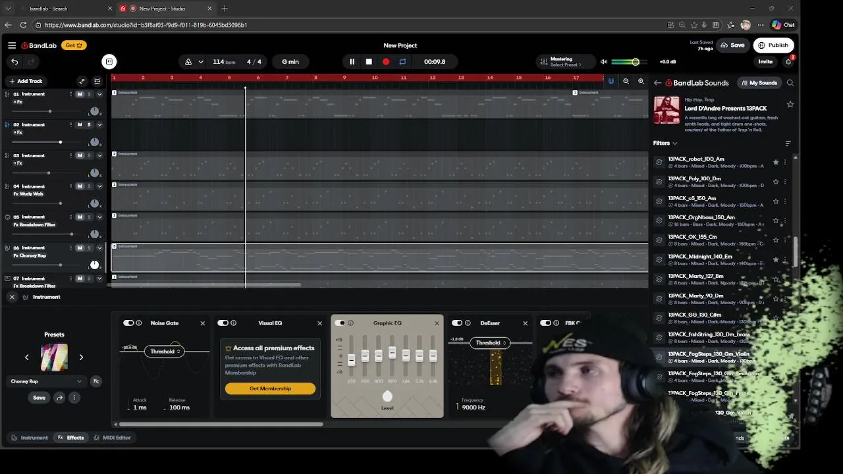Screen dimensions: 843x474
Task: Toggle the snap magnet icon
Action: pyautogui.click(x=611, y=82)
